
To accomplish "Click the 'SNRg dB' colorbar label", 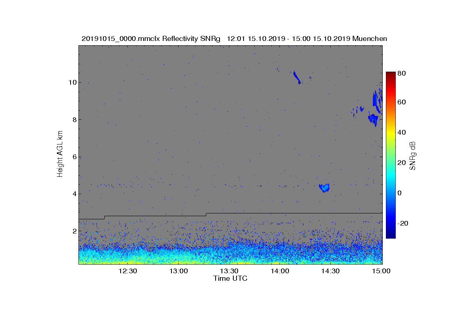I will 413,156.
